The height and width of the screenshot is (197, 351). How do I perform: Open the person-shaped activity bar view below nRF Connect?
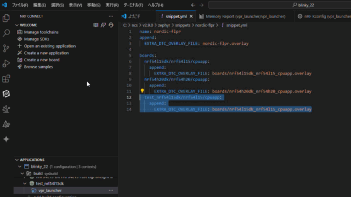tap(6, 109)
